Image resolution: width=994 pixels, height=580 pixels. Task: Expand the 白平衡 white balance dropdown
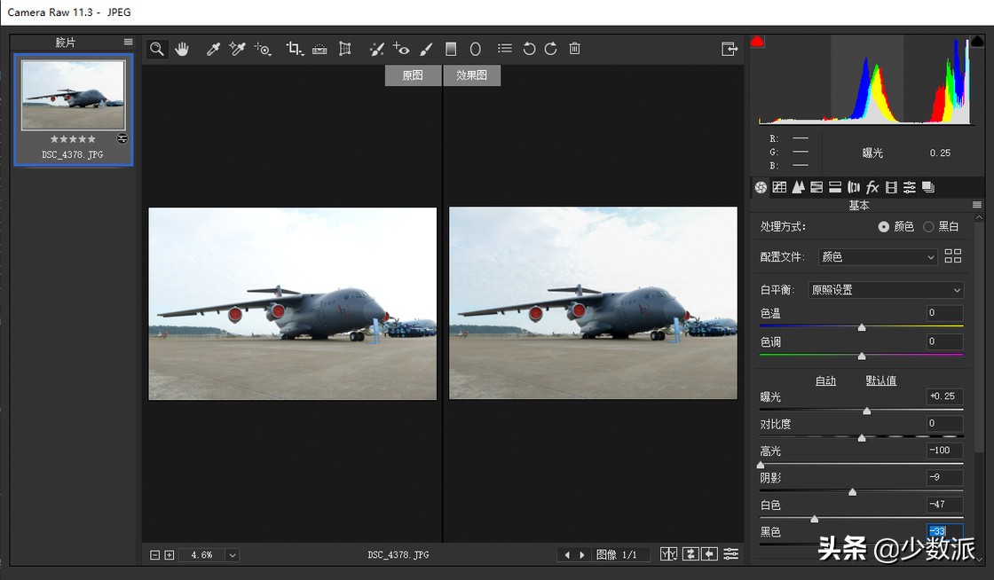point(886,290)
